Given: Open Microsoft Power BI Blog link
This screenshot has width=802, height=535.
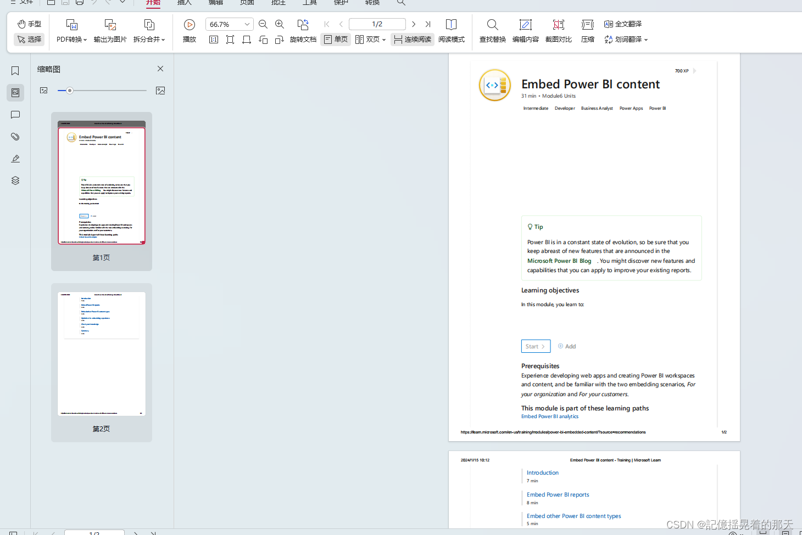Looking at the screenshot, I should tap(559, 261).
